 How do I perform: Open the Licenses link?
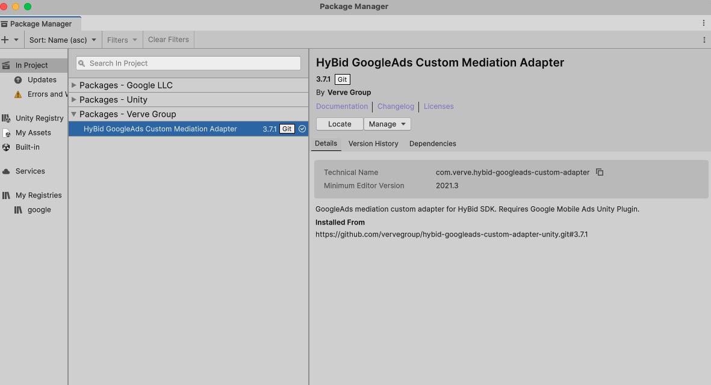438,106
